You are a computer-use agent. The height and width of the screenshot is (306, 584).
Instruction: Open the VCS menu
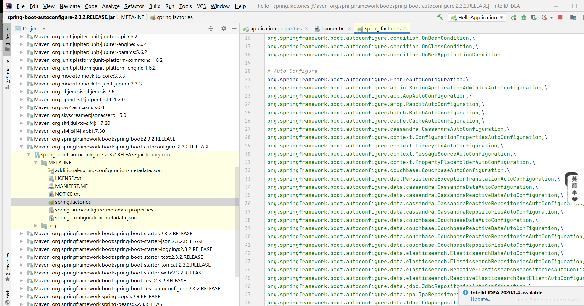coord(201,6)
